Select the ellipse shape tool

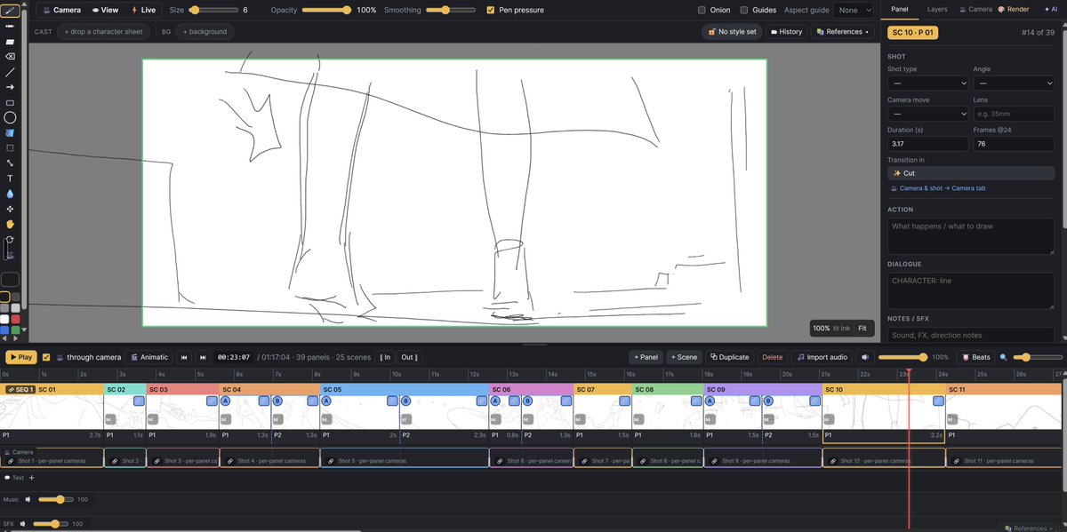click(10, 117)
